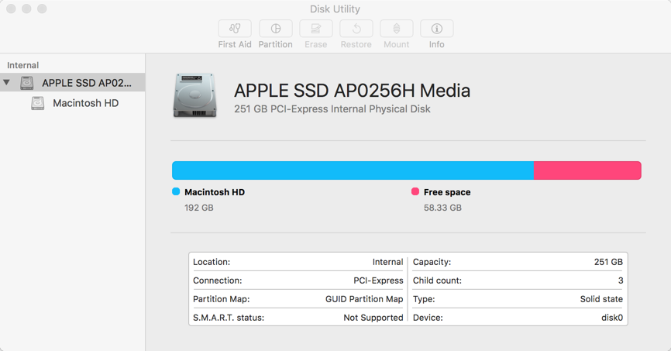Screen dimensions: 671x351
Task: Click the APPLE SSD drive icon in sidebar
Action: coord(27,83)
